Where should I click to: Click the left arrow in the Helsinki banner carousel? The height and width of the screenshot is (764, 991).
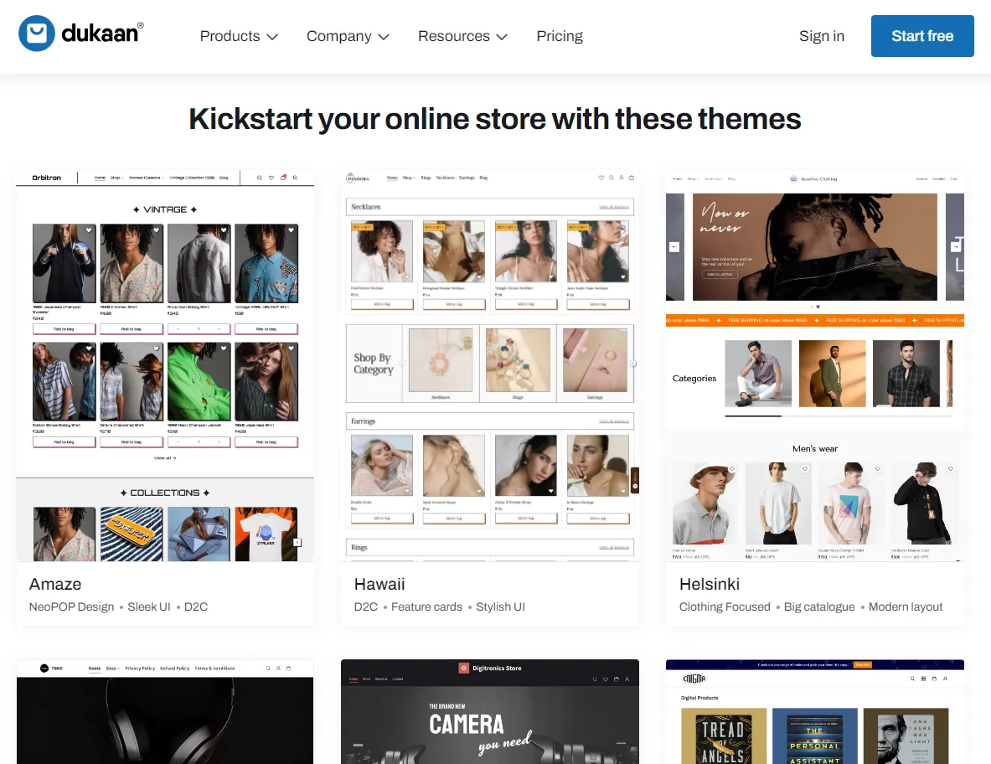[x=674, y=247]
